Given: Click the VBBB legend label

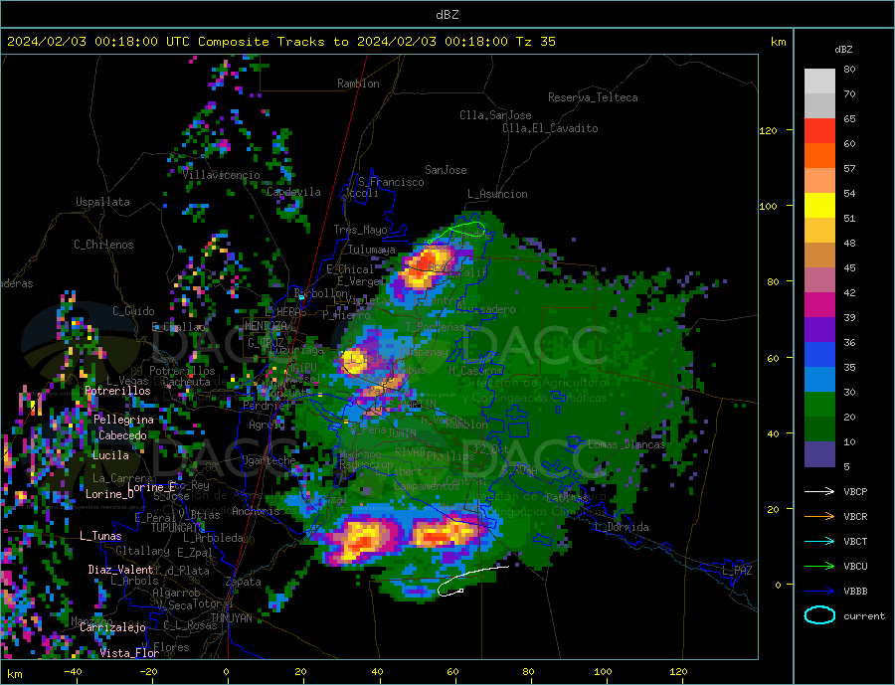Looking at the screenshot, I should pyautogui.click(x=855, y=591).
